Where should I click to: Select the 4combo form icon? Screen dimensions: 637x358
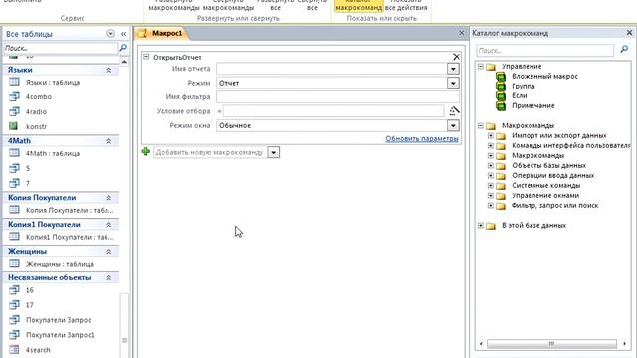pyautogui.click(x=14, y=96)
